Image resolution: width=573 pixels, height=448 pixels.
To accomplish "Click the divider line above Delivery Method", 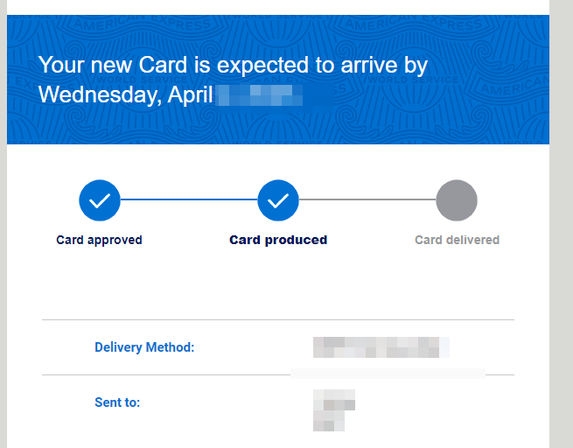I will (x=278, y=319).
